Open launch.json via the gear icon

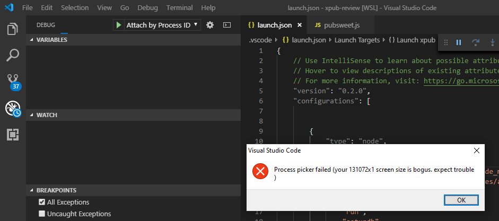tap(210, 25)
